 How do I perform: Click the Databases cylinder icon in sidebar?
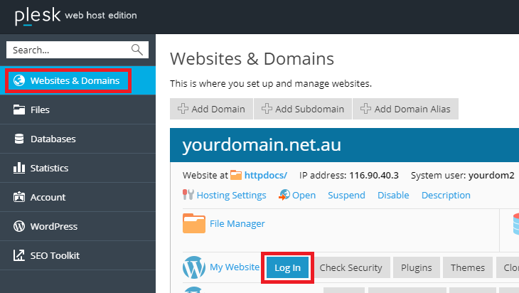(x=19, y=139)
